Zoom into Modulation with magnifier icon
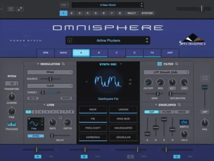 tap(63, 64)
